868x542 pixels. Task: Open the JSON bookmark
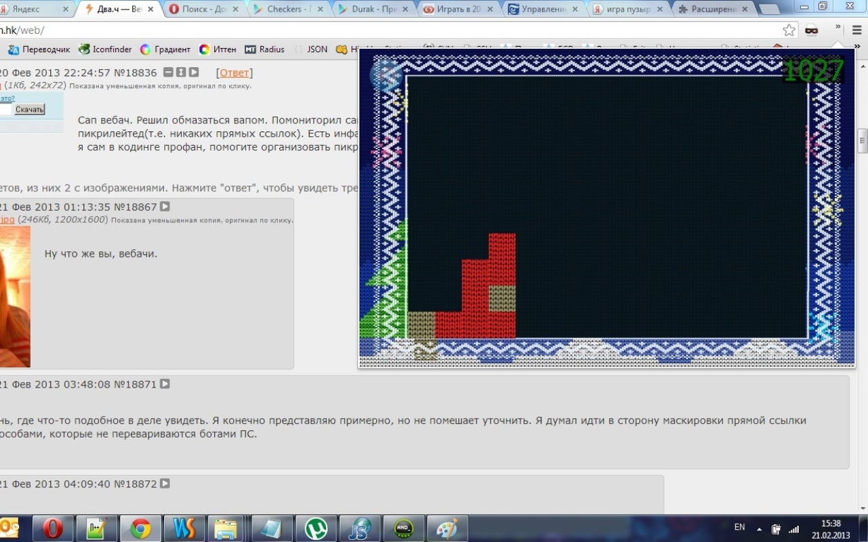coord(311,49)
